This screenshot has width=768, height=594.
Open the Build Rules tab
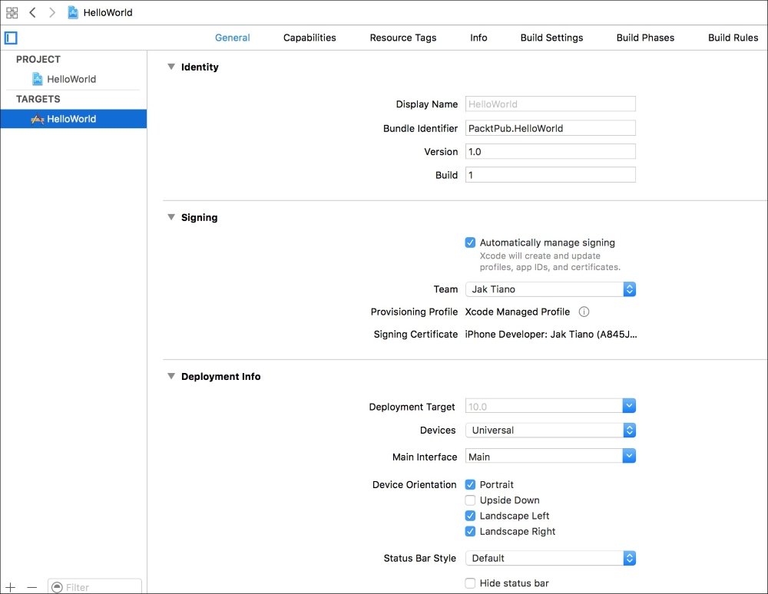[x=733, y=38]
